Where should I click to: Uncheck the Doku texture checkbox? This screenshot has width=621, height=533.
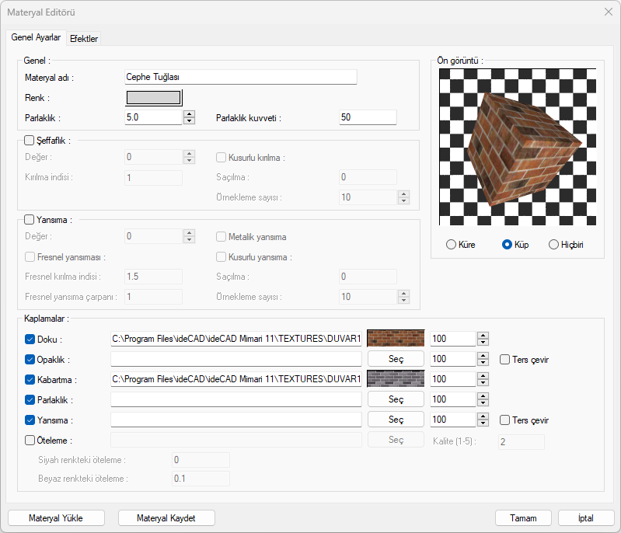pos(30,339)
